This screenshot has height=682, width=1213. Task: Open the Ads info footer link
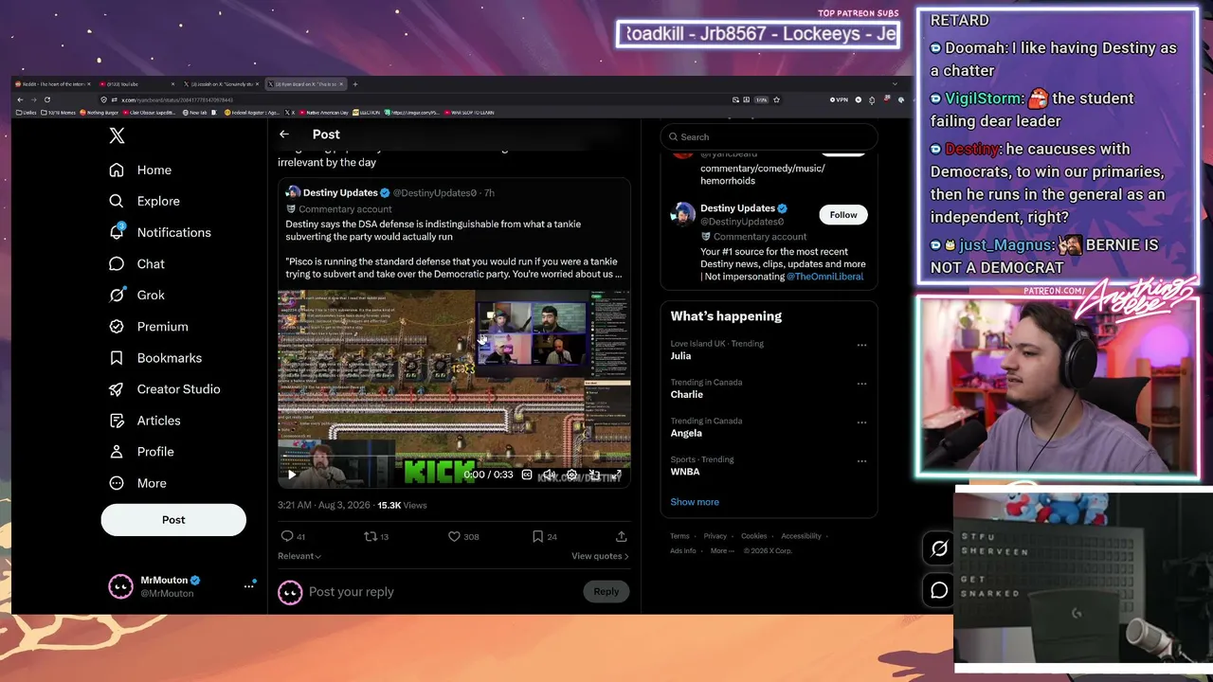pos(683,550)
